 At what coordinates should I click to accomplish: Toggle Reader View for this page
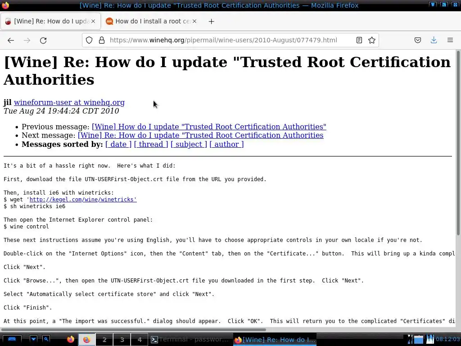[359, 40]
